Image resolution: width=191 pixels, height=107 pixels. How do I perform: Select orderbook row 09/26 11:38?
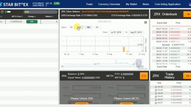pos(171,48)
